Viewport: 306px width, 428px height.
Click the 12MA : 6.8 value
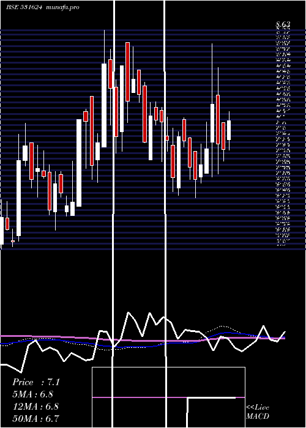[35, 407]
